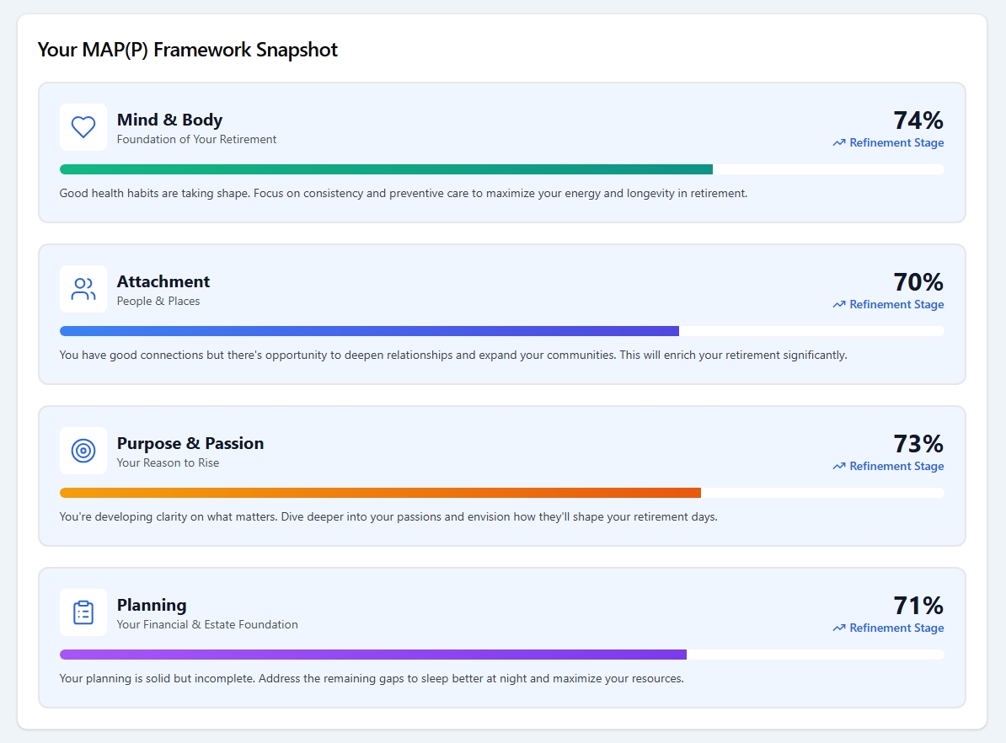Click the purple Planning progress bar

373,655
